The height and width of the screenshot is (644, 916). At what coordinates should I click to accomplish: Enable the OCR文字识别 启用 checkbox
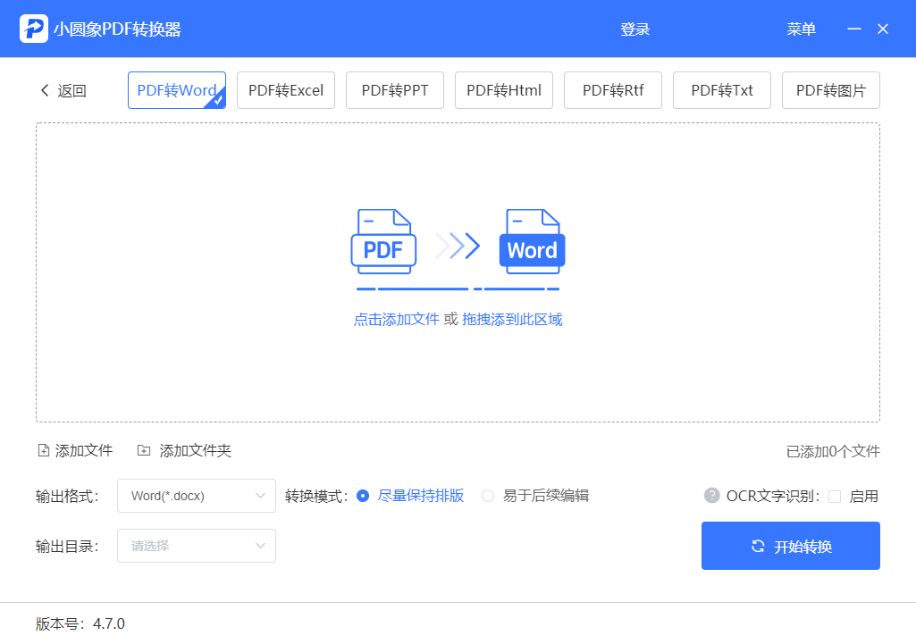(x=835, y=497)
